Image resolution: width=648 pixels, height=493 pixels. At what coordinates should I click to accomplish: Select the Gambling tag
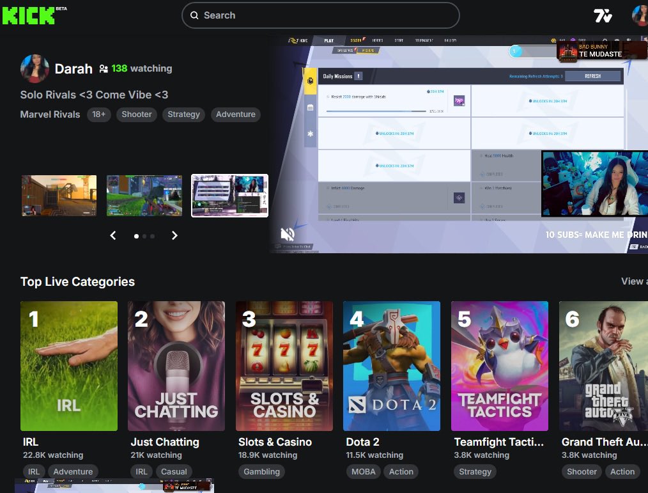(x=261, y=471)
